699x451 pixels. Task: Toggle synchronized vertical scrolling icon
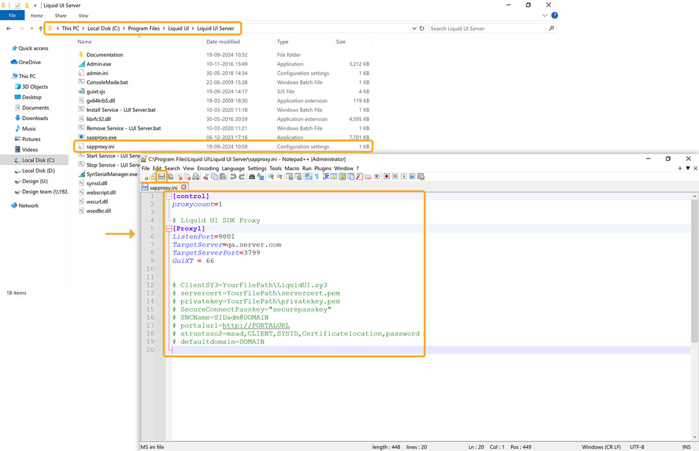pyautogui.click(x=290, y=177)
